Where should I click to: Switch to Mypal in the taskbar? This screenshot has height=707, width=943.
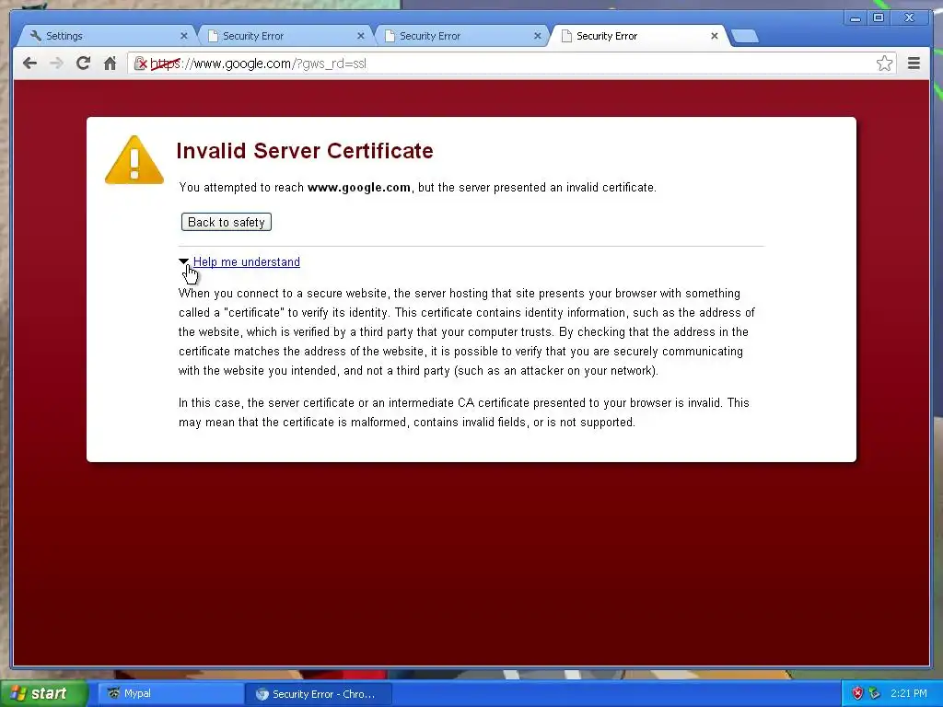coord(170,693)
